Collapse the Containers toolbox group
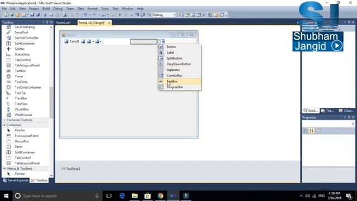Image resolution: width=357 pixels, height=201 pixels. click(4, 125)
